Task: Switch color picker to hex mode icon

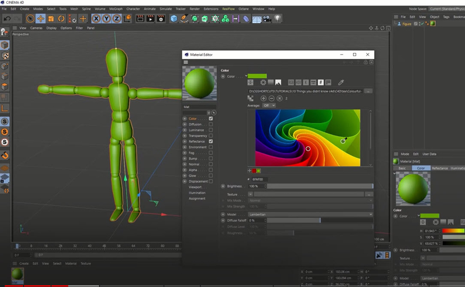Action: (321, 83)
